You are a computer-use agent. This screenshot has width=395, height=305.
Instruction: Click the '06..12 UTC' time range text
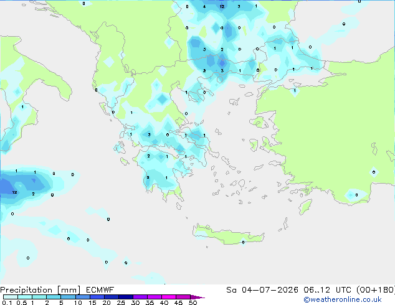coord(328,290)
